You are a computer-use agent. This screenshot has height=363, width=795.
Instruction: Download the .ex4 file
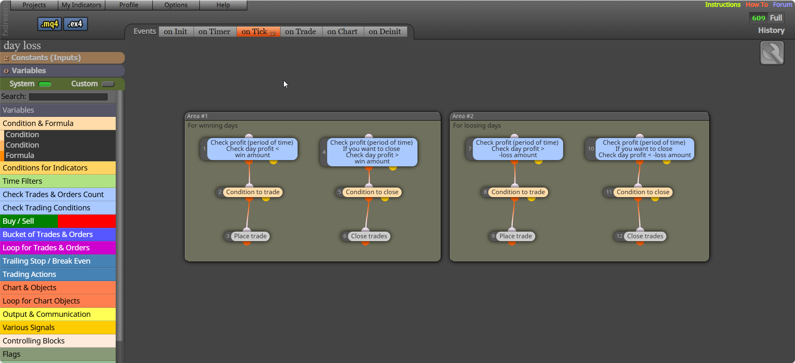(x=75, y=24)
